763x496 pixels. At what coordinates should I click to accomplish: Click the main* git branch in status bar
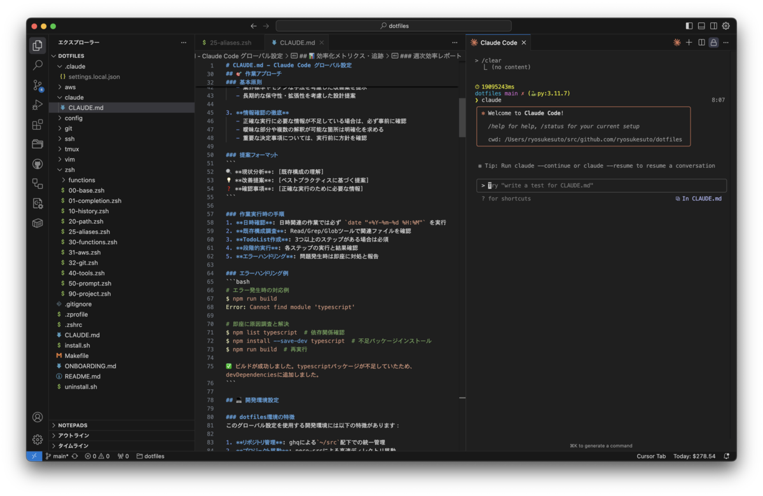click(57, 456)
